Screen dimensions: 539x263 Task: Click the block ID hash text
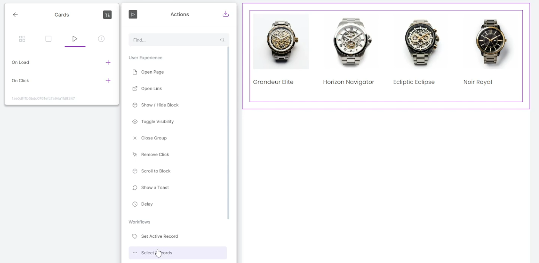click(43, 98)
